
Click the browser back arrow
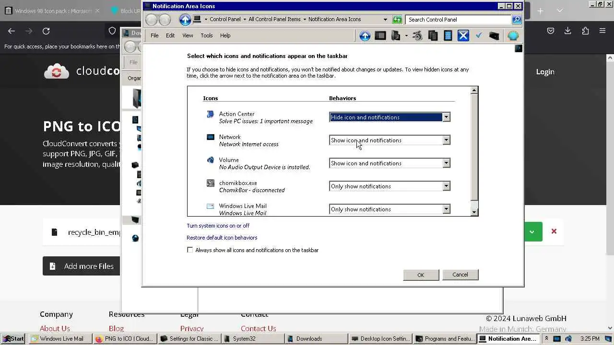pyautogui.click(x=12, y=31)
